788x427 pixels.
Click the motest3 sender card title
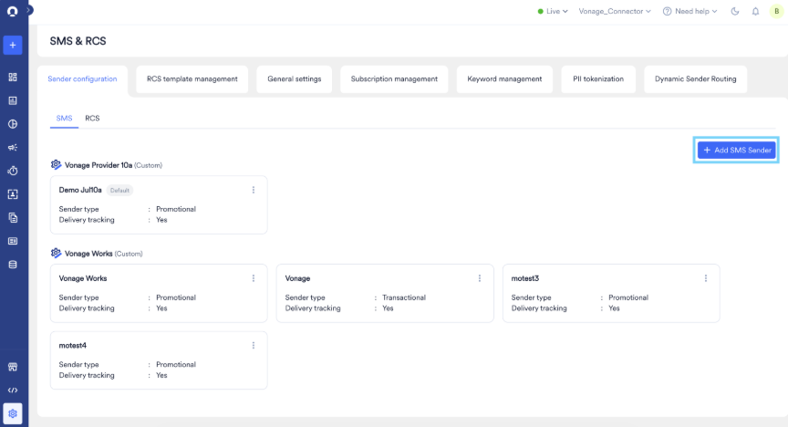tap(525, 278)
